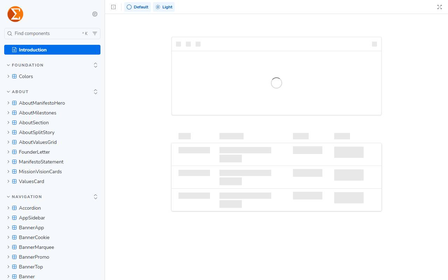This screenshot has width=448, height=280.
Task: Expand the Accordion component chevron
Action: pos(8,208)
